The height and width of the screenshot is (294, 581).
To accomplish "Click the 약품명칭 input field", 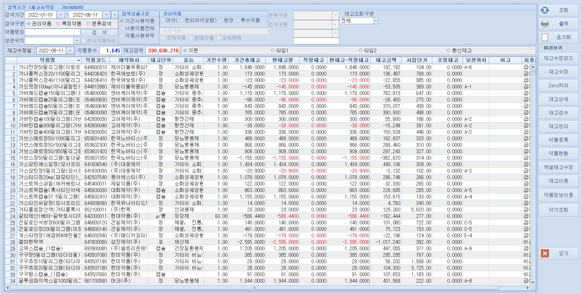I will click(x=52, y=32).
